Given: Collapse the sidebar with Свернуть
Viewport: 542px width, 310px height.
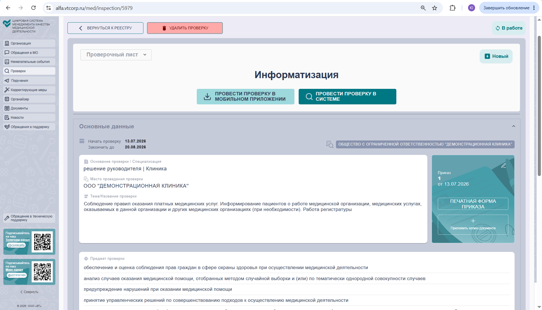Looking at the screenshot, I should (29, 292).
